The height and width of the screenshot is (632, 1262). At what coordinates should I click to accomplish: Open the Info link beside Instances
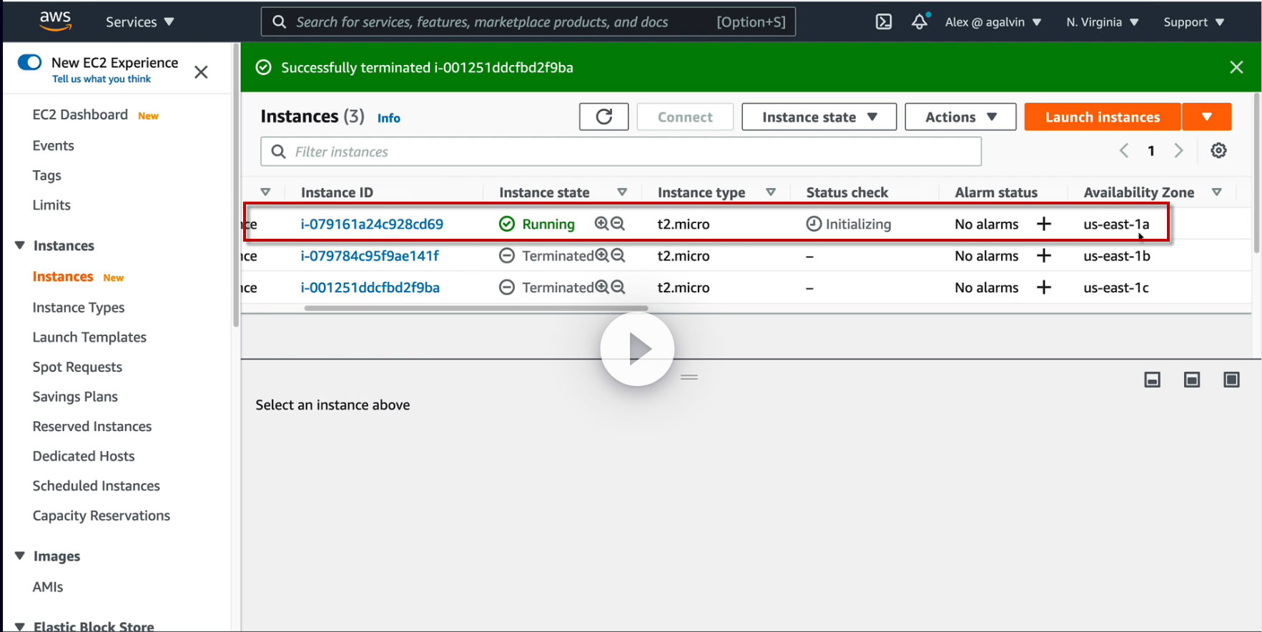click(389, 118)
